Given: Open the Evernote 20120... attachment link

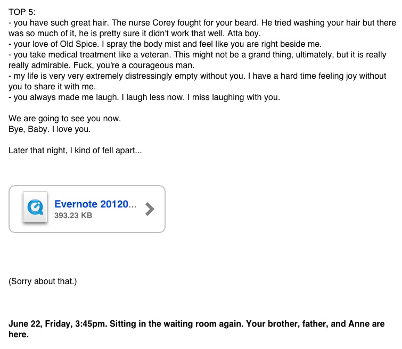Looking at the screenshot, I should coord(95,204).
